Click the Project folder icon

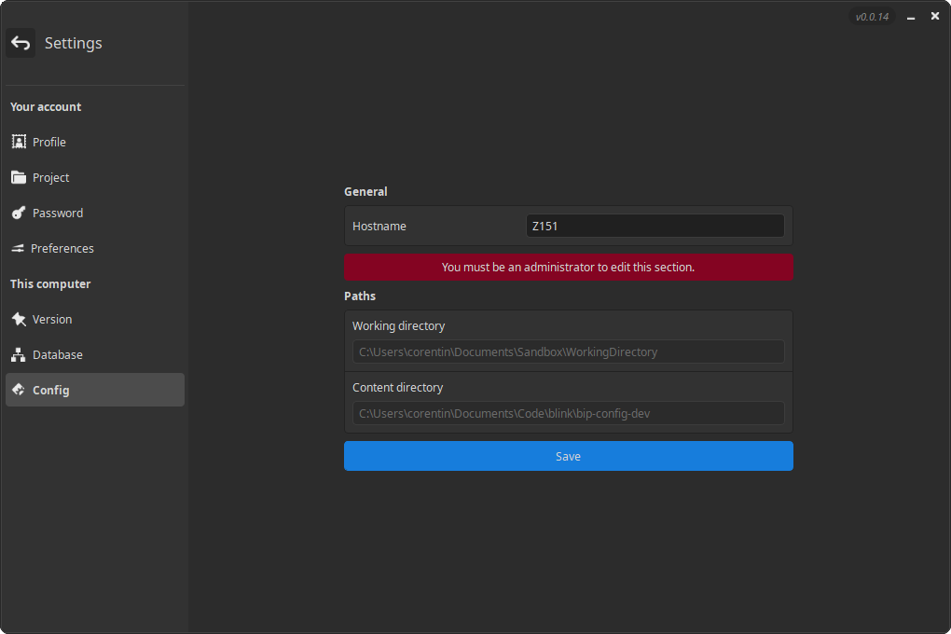[19, 177]
